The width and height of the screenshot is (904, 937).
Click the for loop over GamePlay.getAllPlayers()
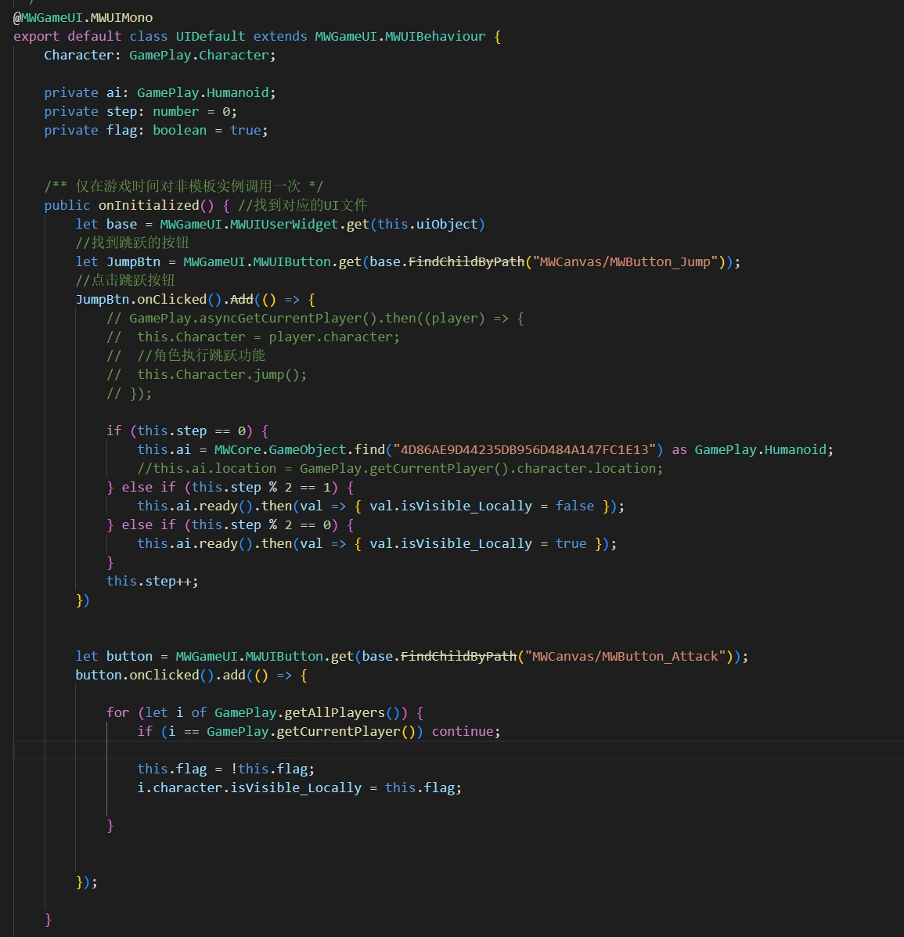[265, 712]
